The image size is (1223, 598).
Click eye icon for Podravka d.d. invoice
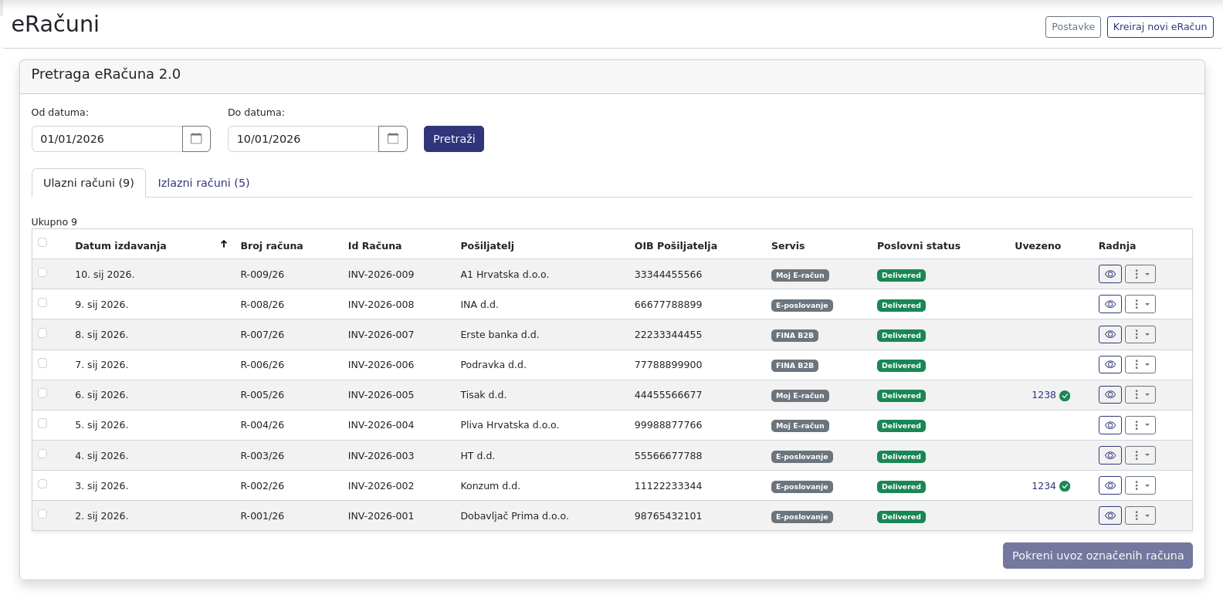[1110, 365]
